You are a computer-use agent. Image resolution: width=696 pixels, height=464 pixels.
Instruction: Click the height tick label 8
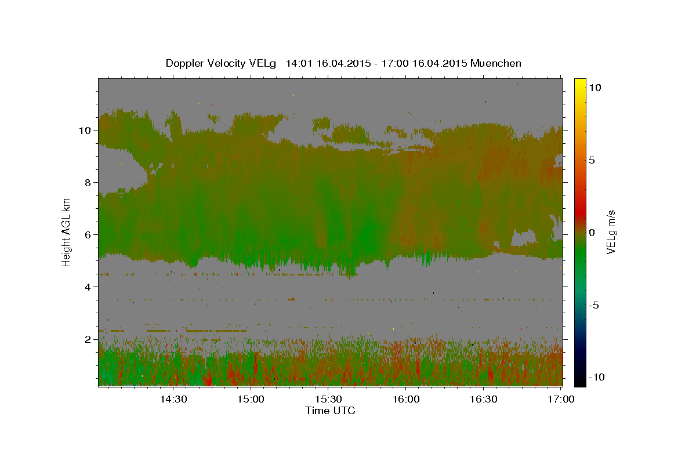(x=88, y=183)
